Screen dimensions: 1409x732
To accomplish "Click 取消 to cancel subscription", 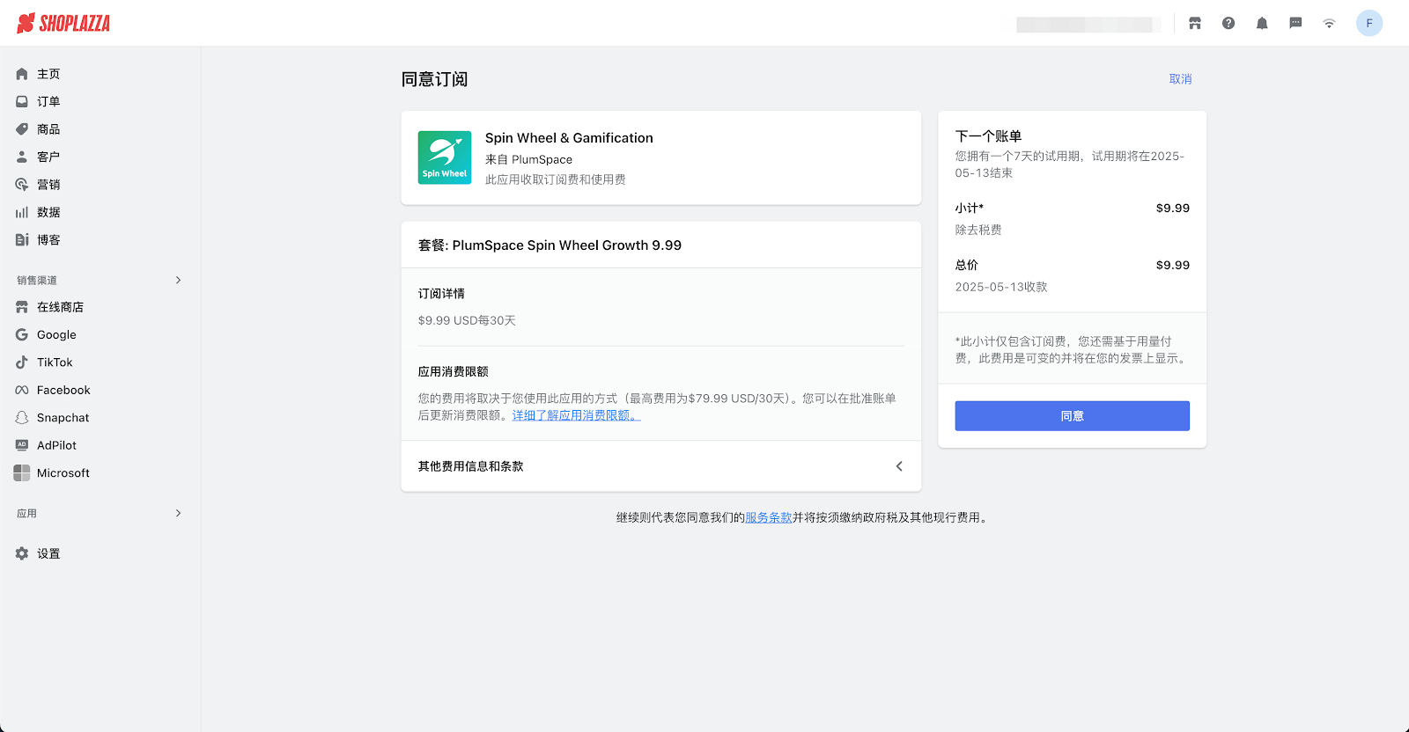I will pos(1180,79).
